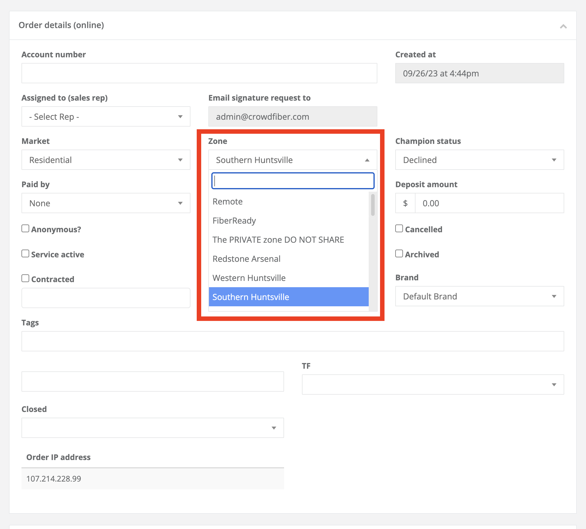Toggle the Anonymous checkbox
Image resolution: width=586 pixels, height=529 pixels.
pos(26,229)
